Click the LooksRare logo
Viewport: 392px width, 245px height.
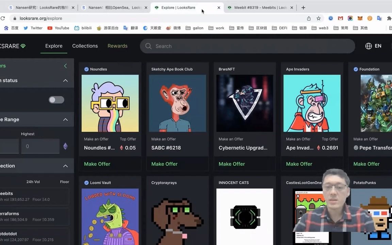tap(13, 46)
